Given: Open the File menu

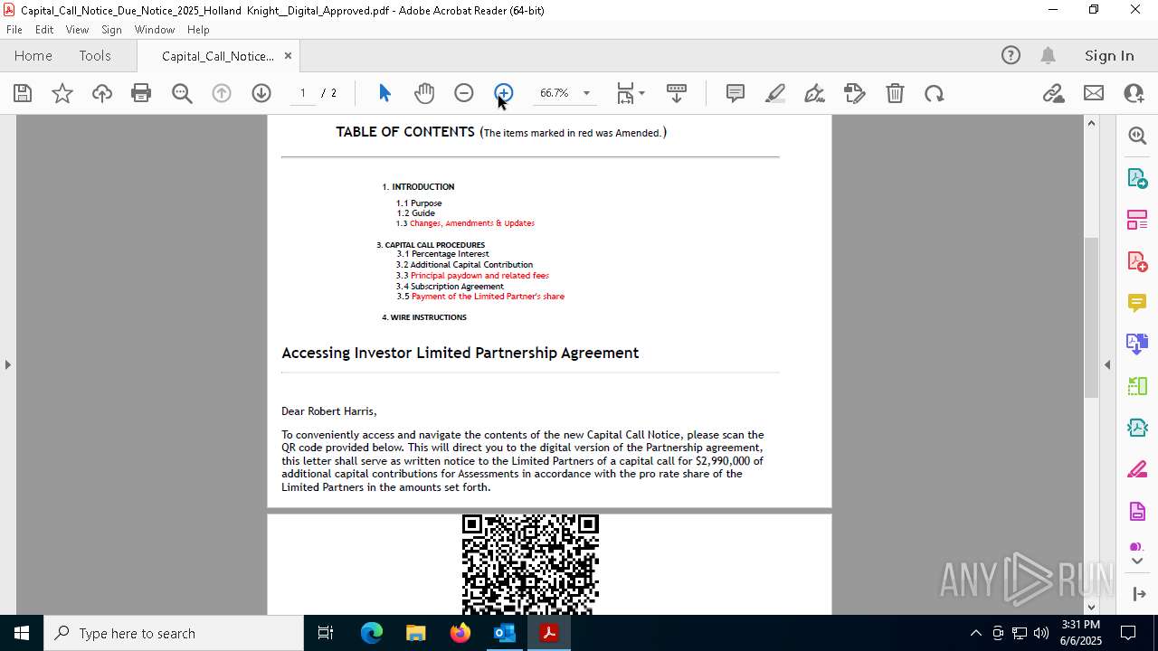Looking at the screenshot, I should tap(14, 30).
